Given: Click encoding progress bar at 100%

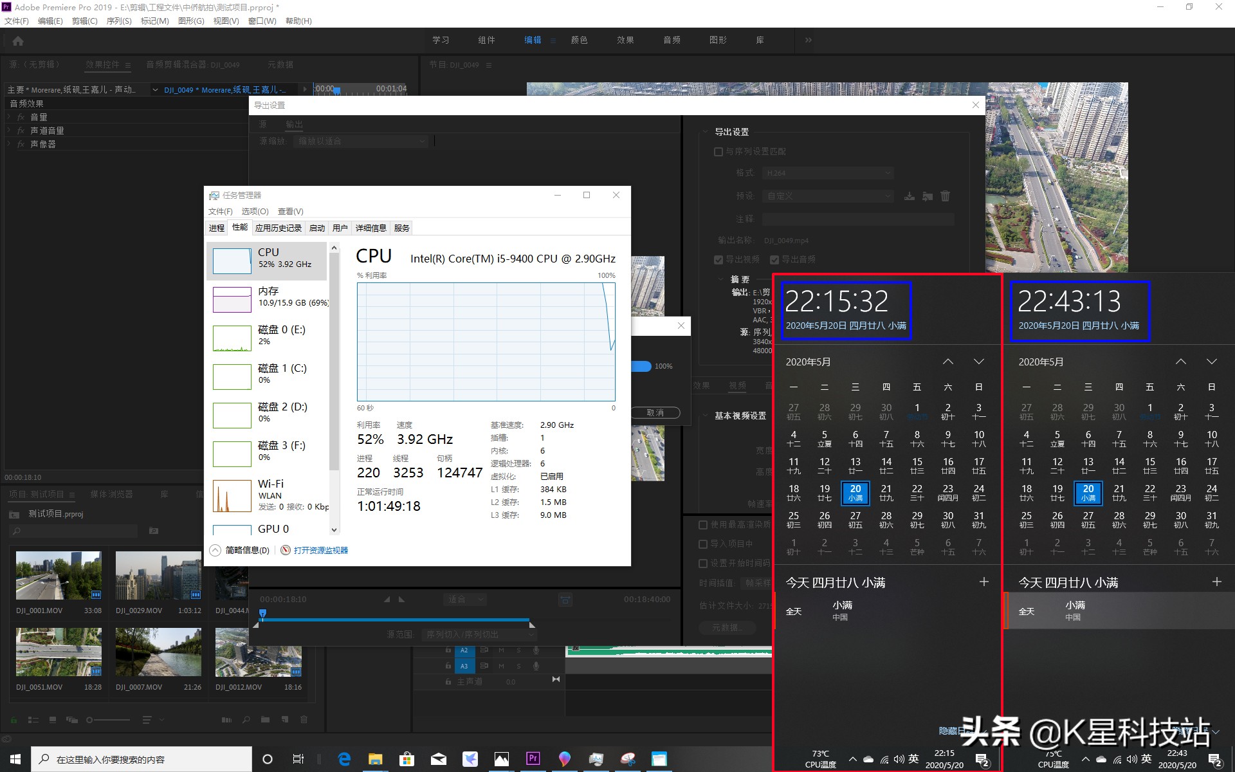Looking at the screenshot, I should (x=641, y=367).
